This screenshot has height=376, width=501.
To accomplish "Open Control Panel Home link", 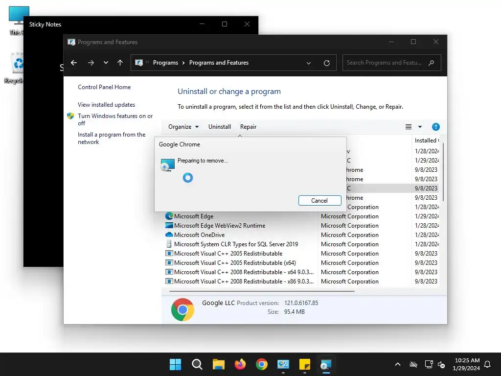I will (x=104, y=87).
